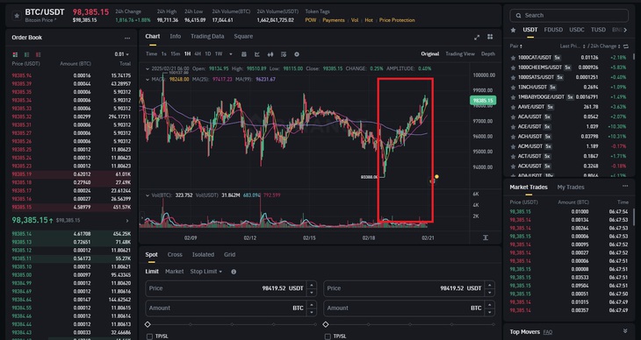Open the ACE/USDT pair row
Screen dimensions: 641x340
coord(569,126)
